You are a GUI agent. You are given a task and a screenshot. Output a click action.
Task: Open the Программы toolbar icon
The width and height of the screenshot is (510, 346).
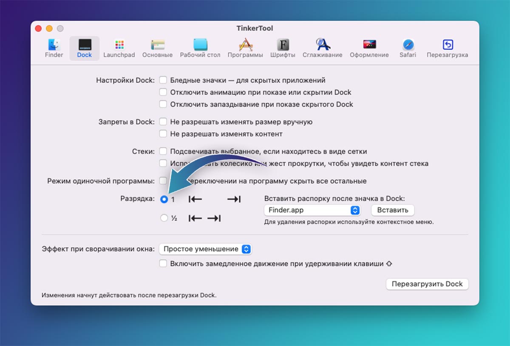tap(245, 45)
